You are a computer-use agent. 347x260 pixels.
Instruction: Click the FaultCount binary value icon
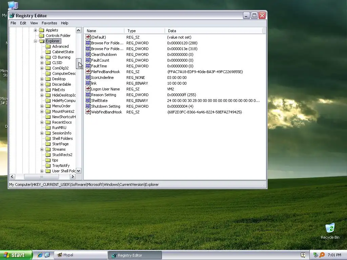tap(88, 60)
